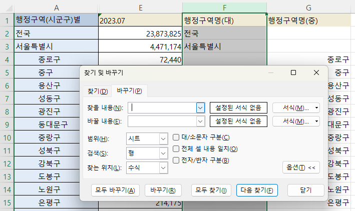Select column A header

[x=57, y=8]
